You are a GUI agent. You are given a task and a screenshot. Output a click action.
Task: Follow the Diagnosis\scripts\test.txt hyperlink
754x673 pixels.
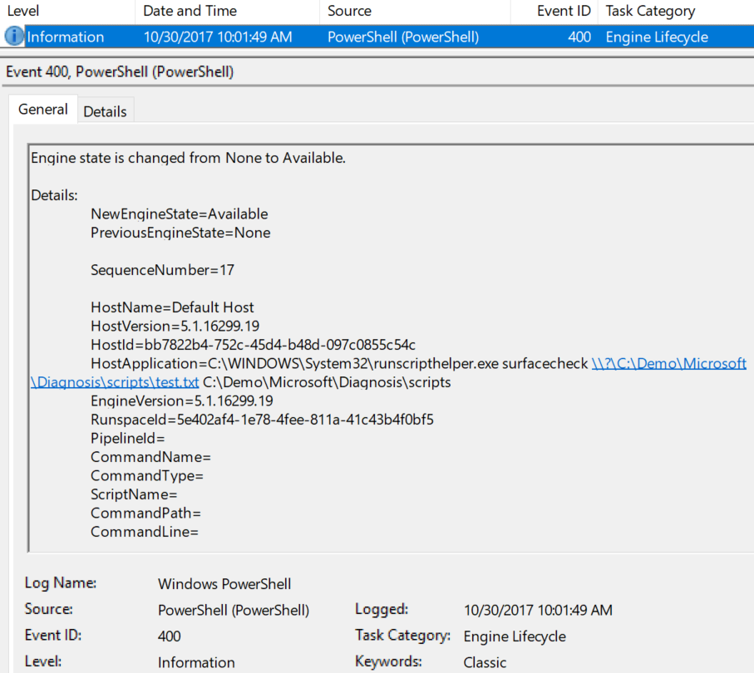pos(115,382)
